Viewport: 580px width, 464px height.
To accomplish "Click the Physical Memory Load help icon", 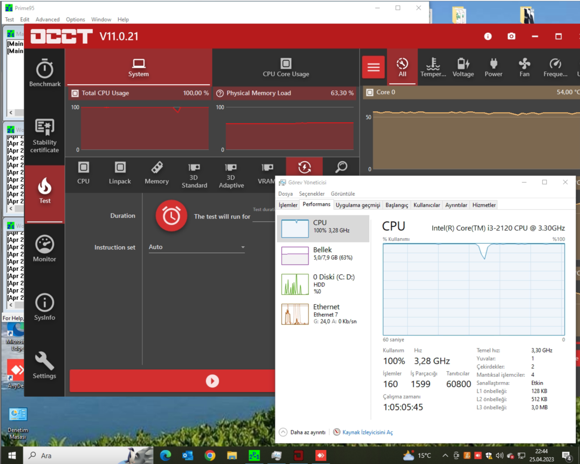I will (x=220, y=93).
